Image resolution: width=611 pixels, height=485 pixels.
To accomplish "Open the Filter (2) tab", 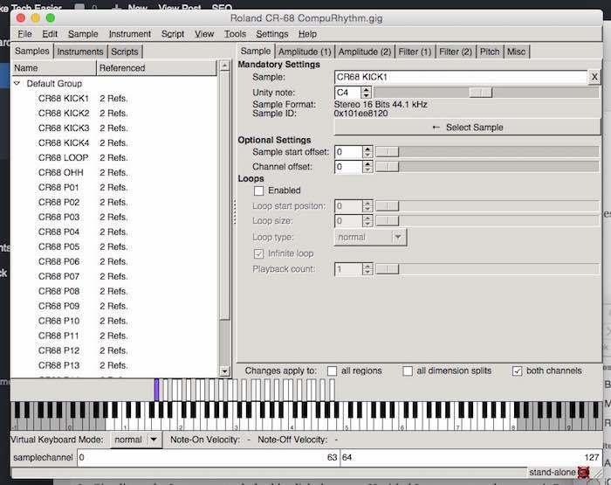I will pyautogui.click(x=456, y=52).
